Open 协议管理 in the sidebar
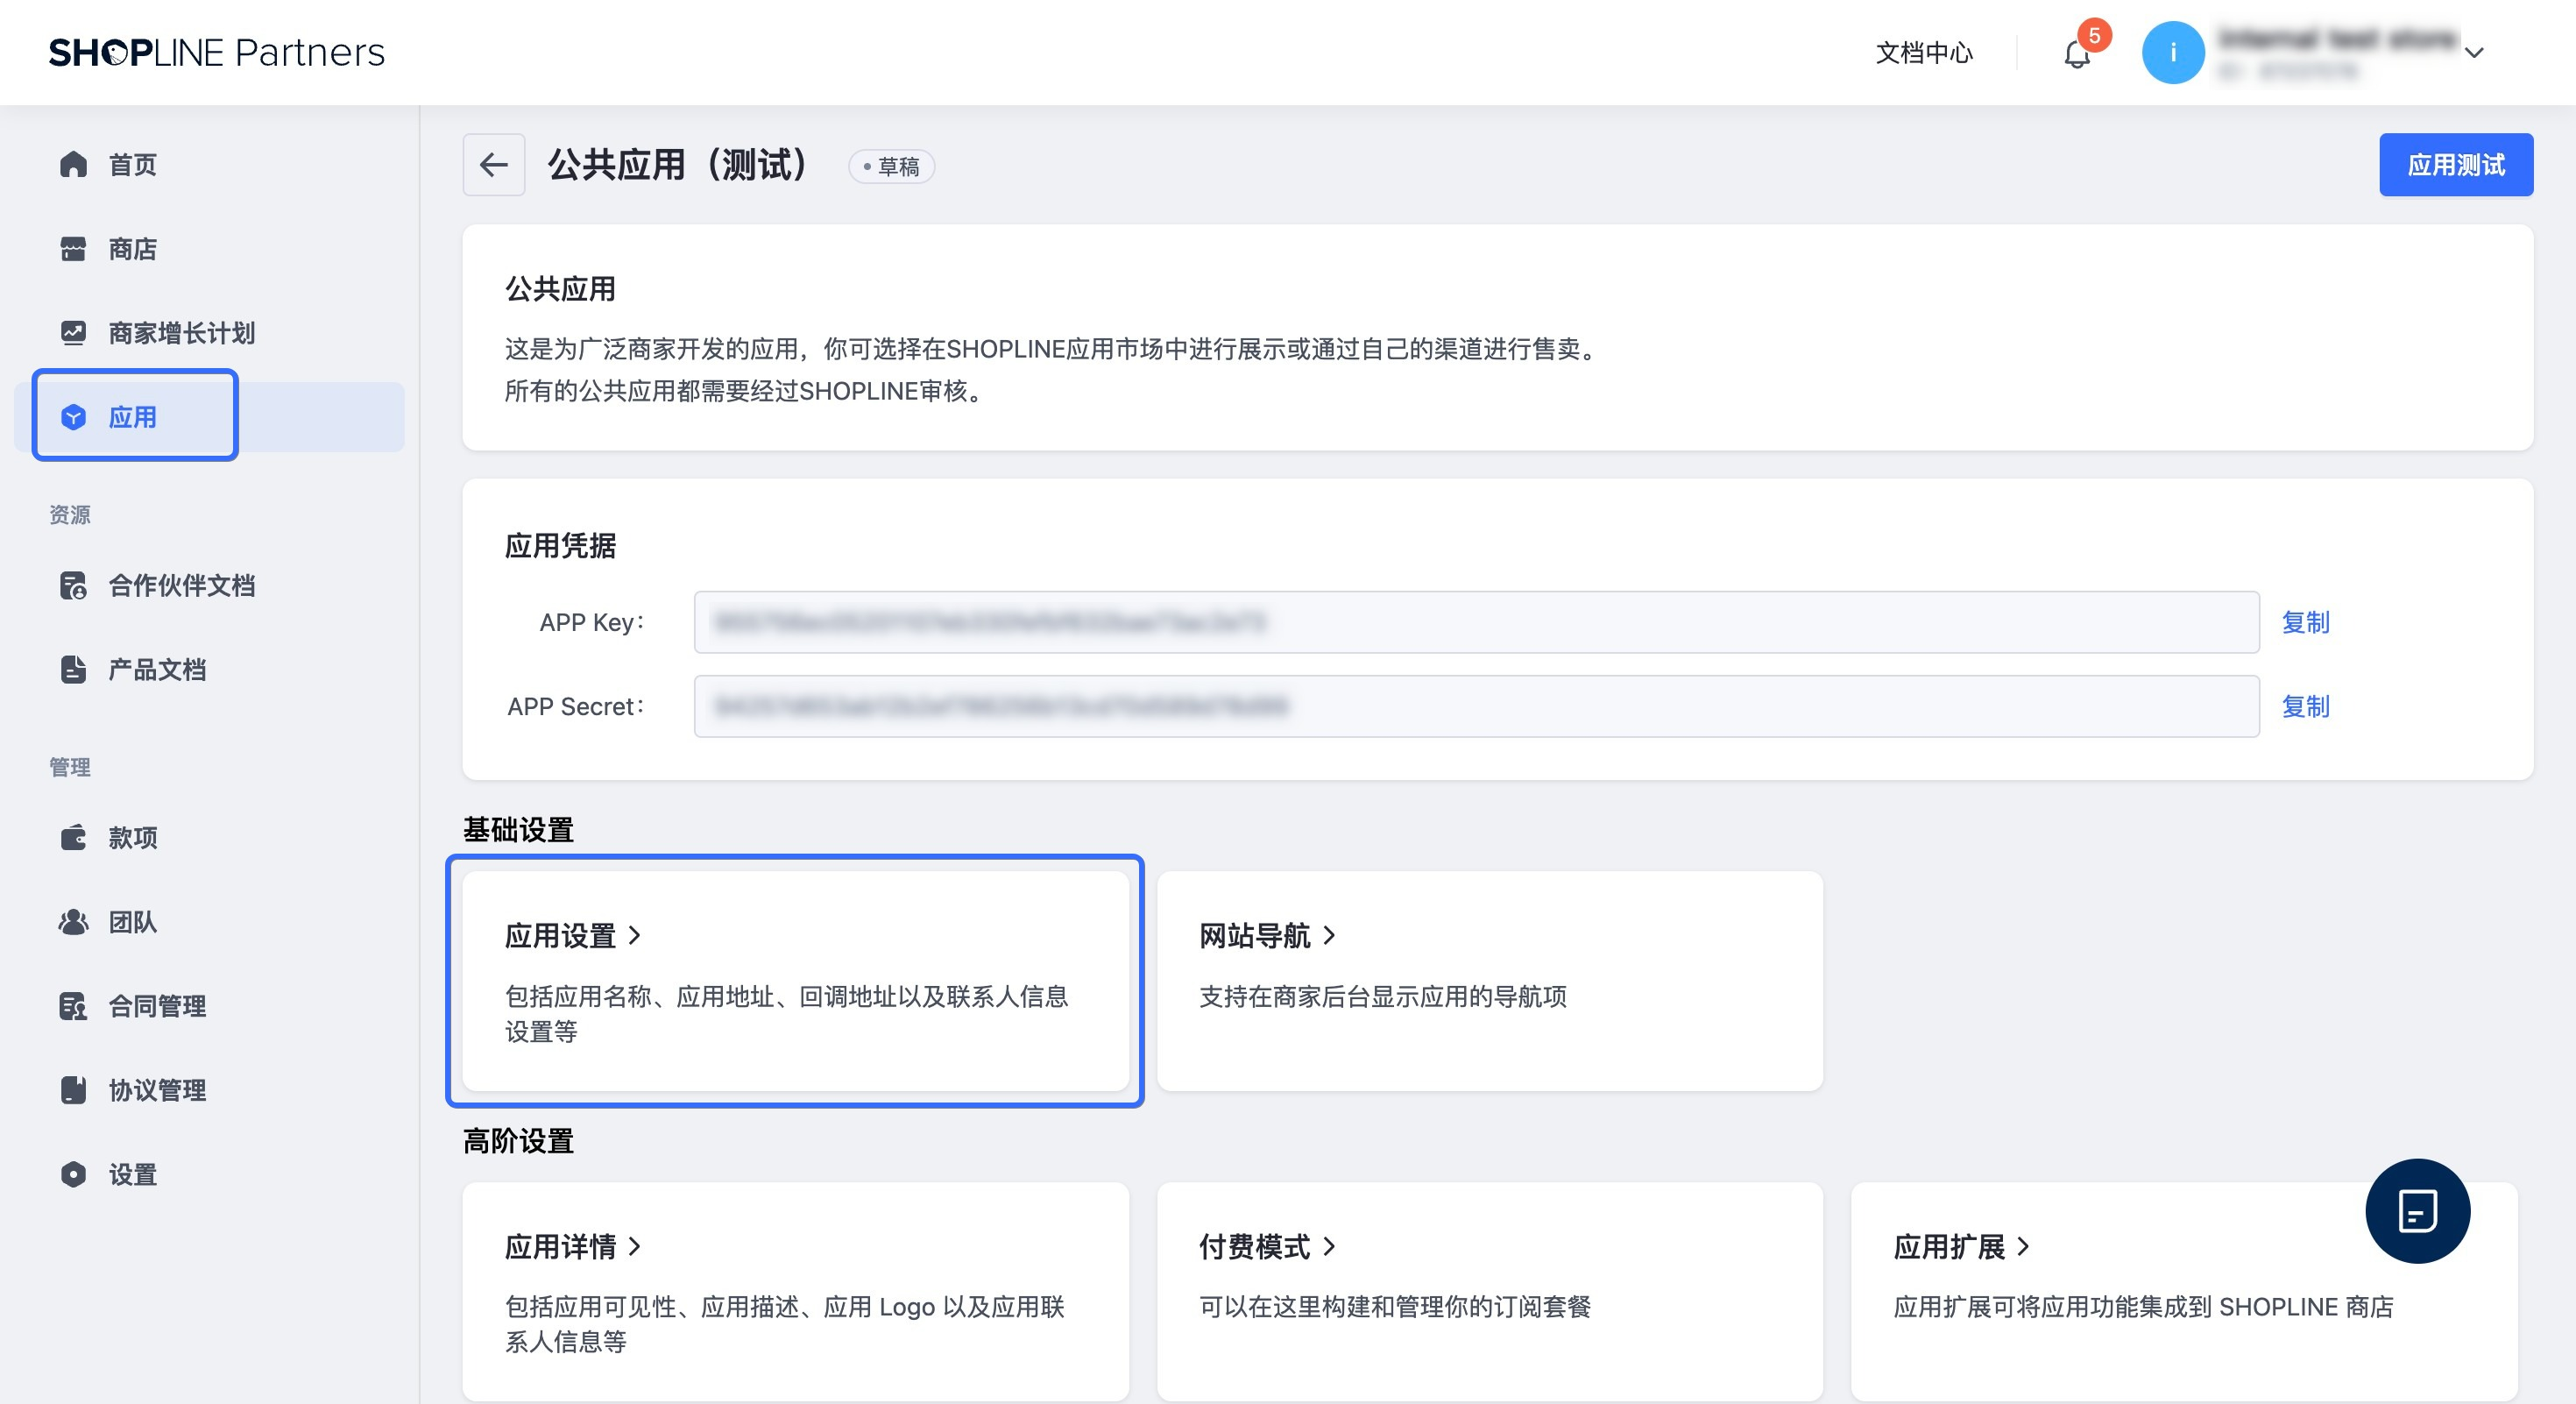This screenshot has width=2576, height=1404. [157, 1089]
